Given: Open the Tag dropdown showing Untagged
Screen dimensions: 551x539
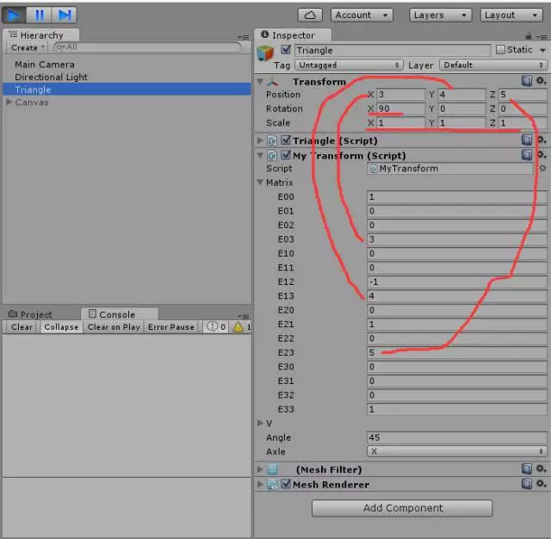Looking at the screenshot, I should (x=349, y=65).
